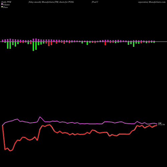Screen dimensions: 167x167
Task: Click the price value label ending in 2.54
Action: click(161, 125)
